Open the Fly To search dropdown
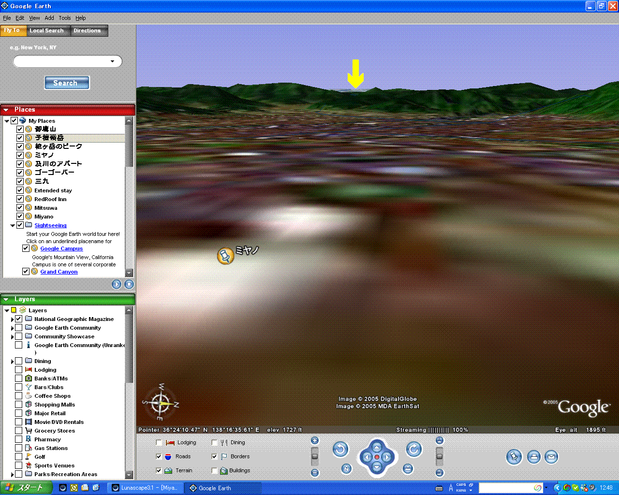The height and width of the screenshot is (495, 619). point(113,61)
